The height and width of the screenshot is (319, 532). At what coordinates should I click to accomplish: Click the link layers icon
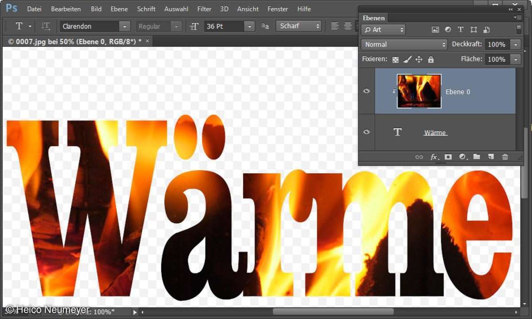pos(419,157)
